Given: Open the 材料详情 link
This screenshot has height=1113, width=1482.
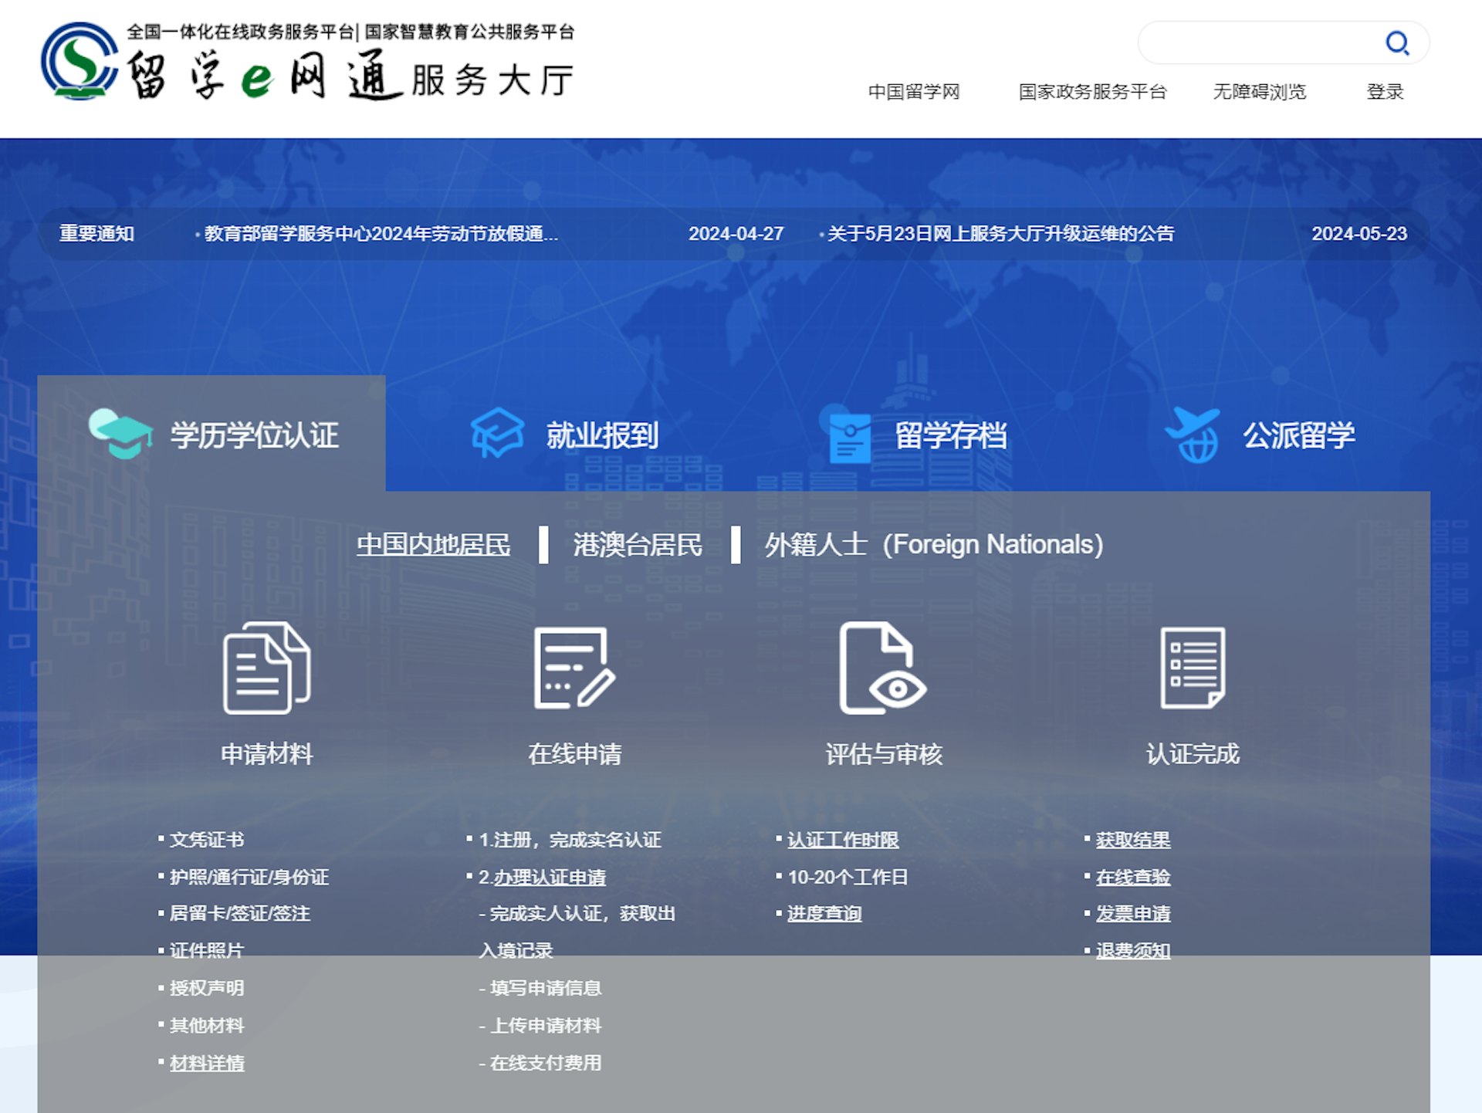Looking at the screenshot, I should [207, 1063].
